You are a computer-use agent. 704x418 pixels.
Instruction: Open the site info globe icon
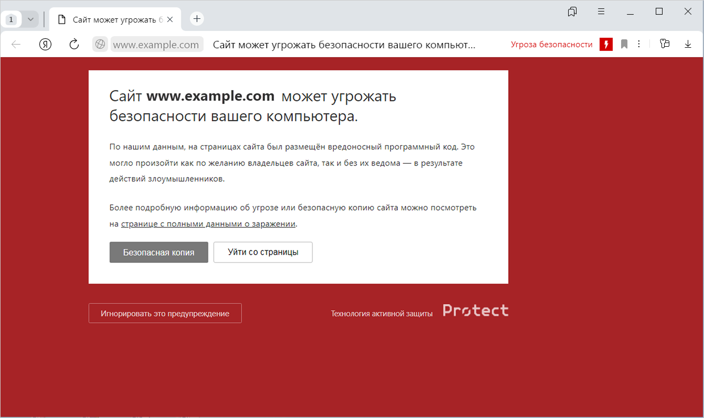(x=100, y=45)
